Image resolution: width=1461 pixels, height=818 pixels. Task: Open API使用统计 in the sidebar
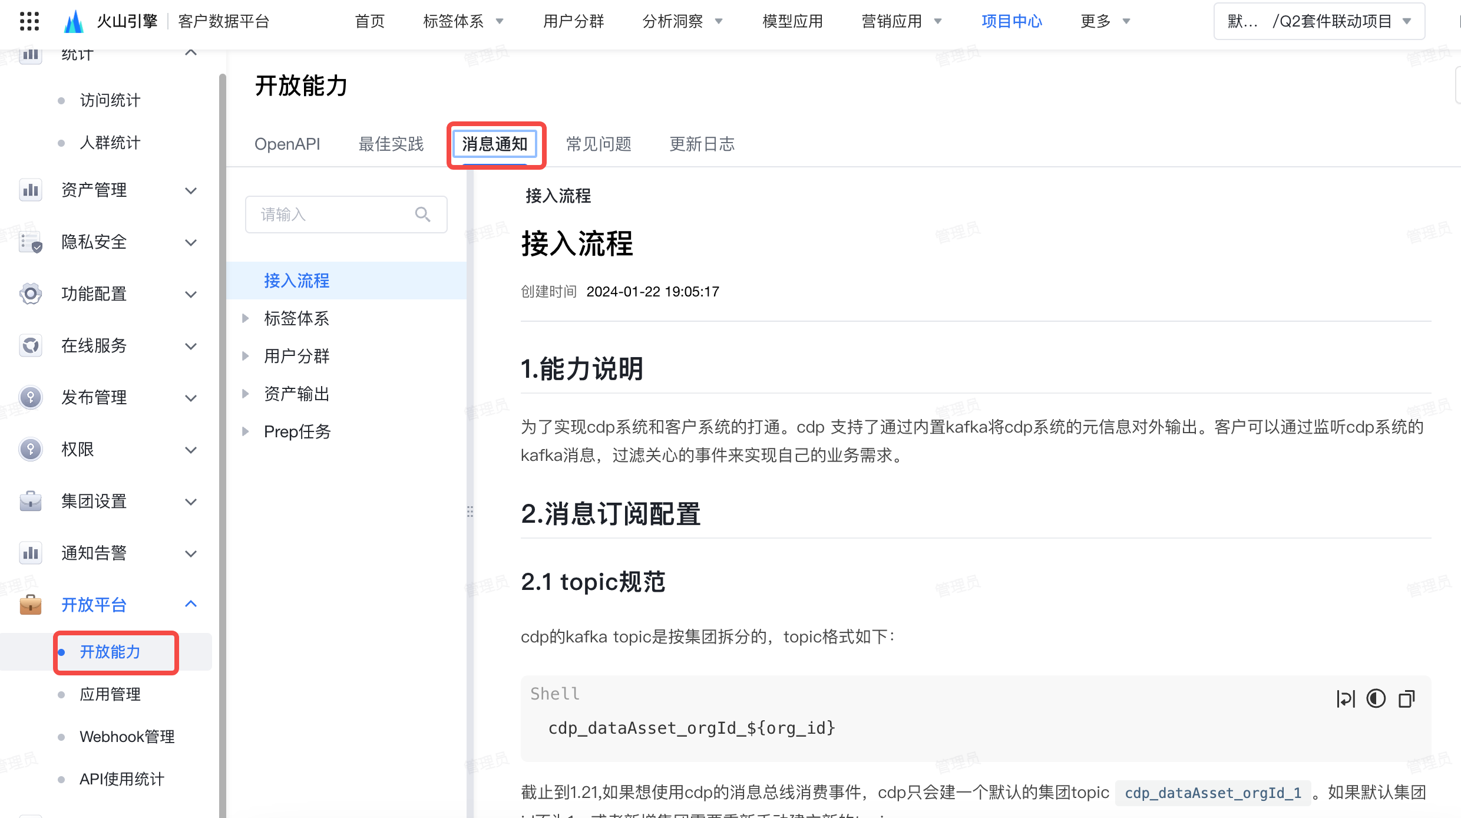[121, 779]
